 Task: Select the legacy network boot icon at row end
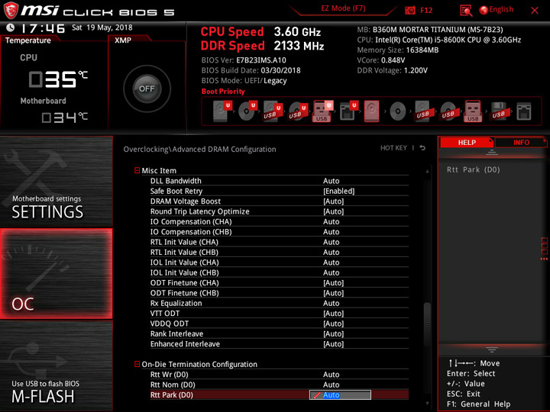coord(524,111)
